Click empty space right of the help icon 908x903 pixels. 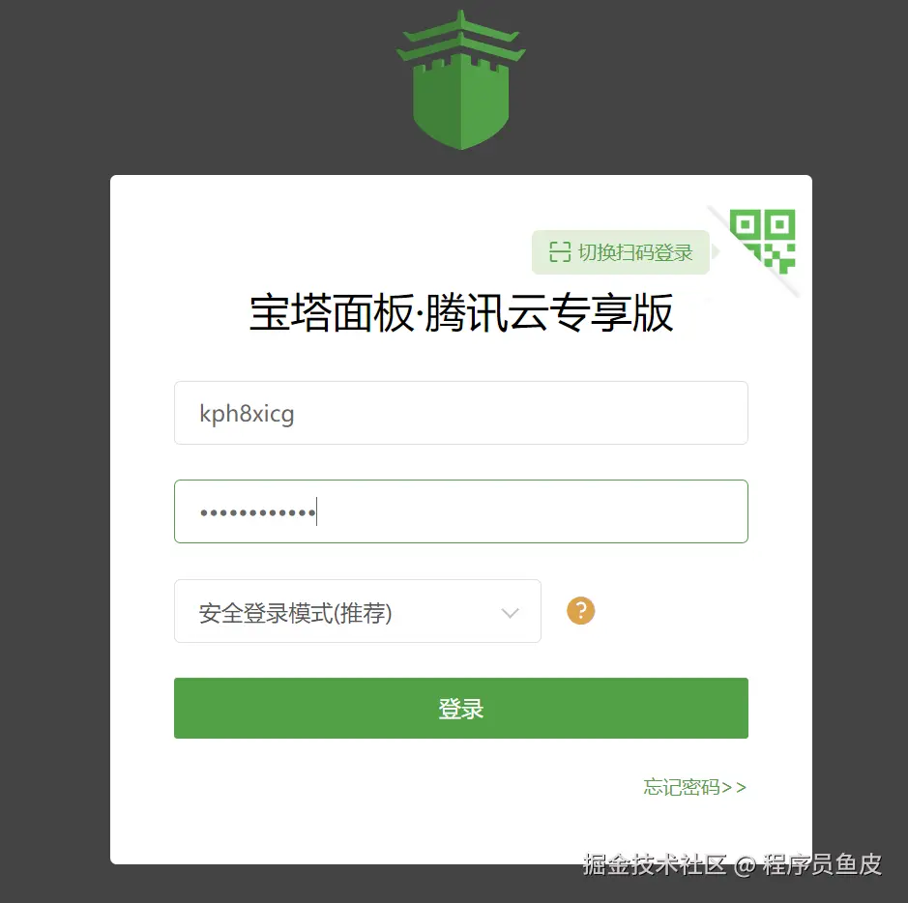[672, 611]
